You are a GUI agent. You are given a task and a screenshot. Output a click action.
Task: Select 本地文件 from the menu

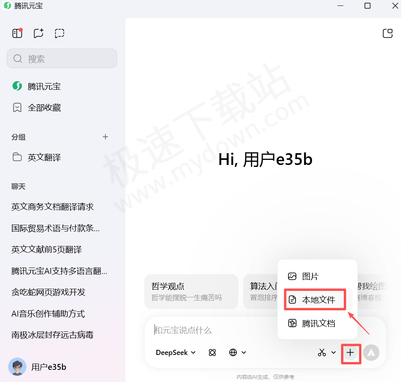(315, 299)
